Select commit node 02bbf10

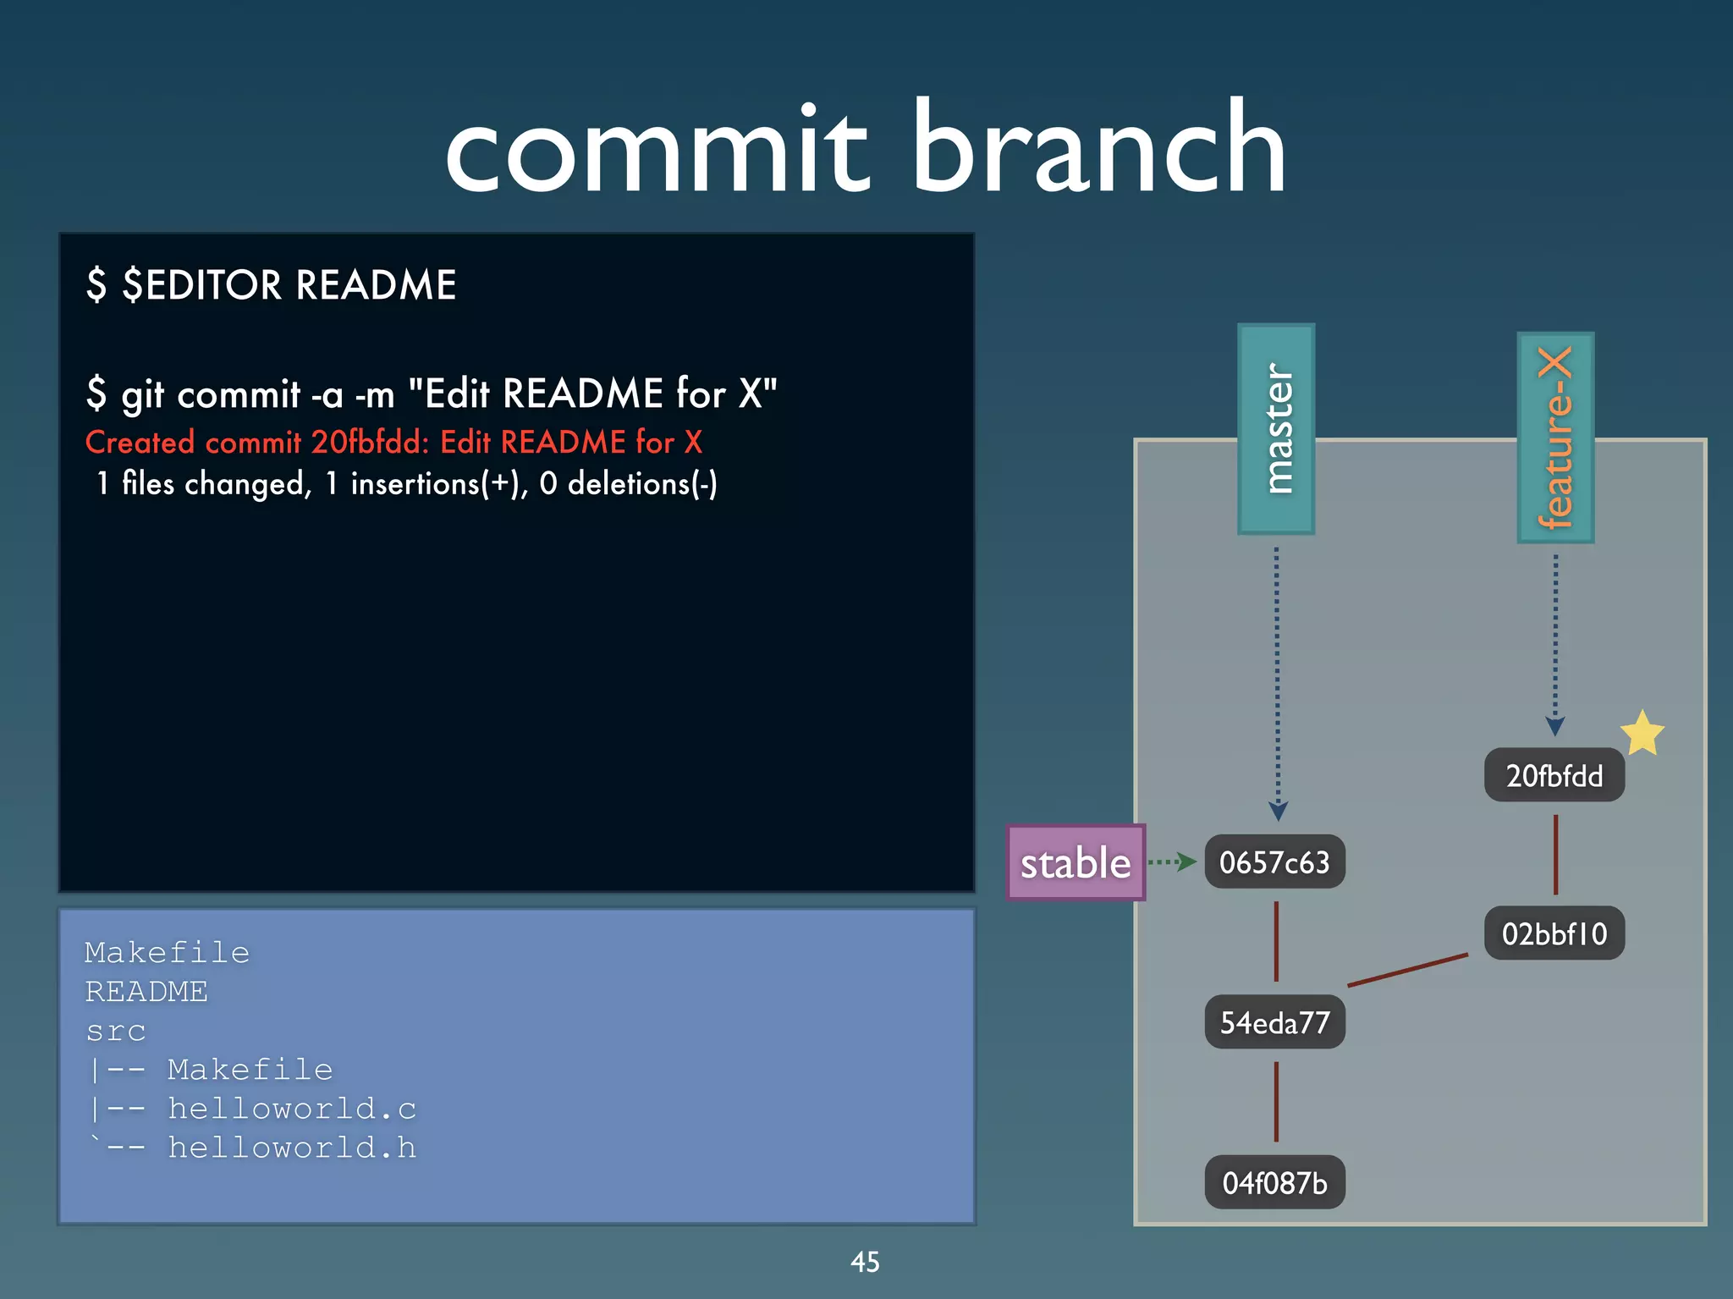pos(1554,933)
